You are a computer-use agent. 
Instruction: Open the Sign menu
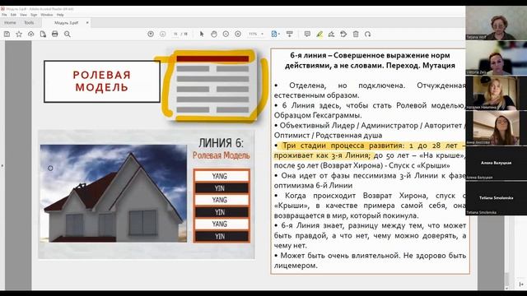(34, 15)
